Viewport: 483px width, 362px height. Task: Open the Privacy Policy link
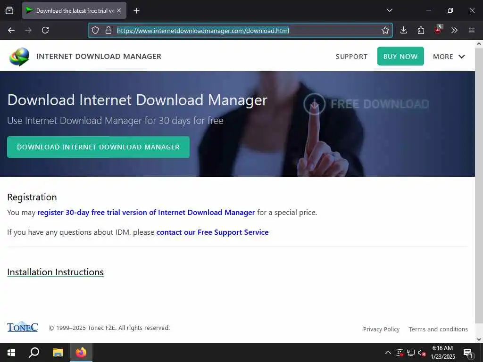point(381,329)
